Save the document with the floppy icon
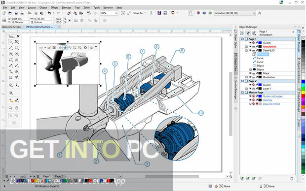Image resolution: width=306 pixels, height=191 pixels. 16,13
